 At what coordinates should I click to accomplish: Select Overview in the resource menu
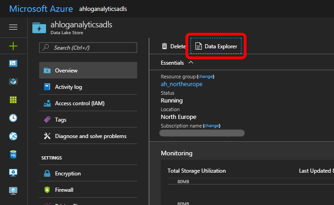tap(88, 70)
